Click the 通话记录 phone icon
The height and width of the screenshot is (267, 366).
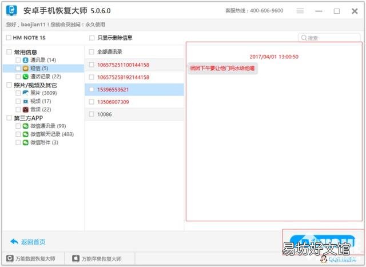[25, 77]
